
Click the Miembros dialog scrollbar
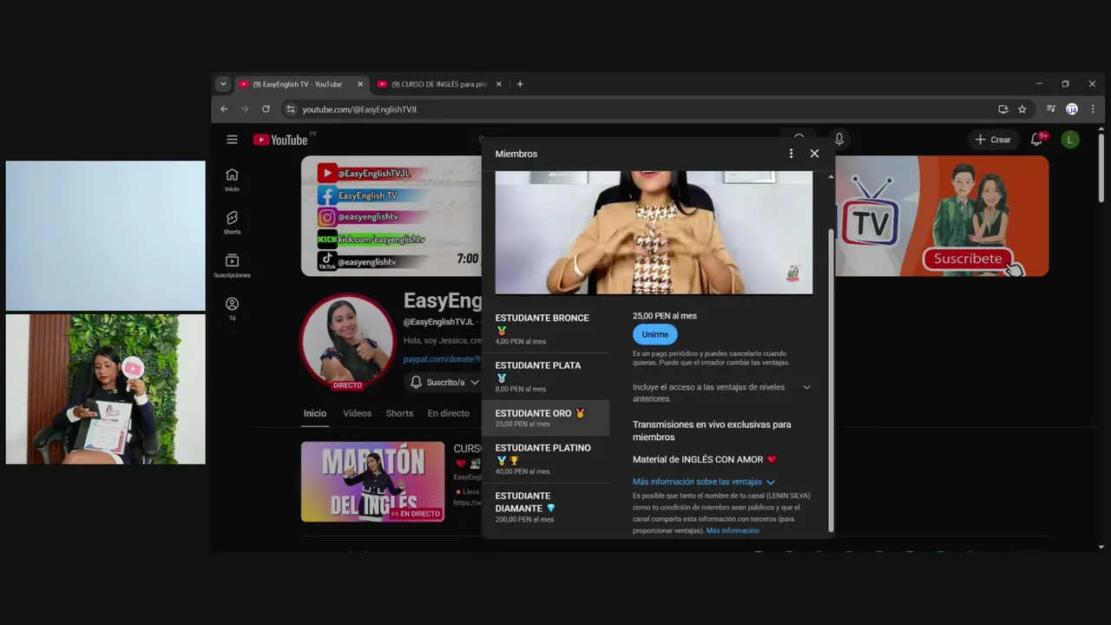click(831, 379)
